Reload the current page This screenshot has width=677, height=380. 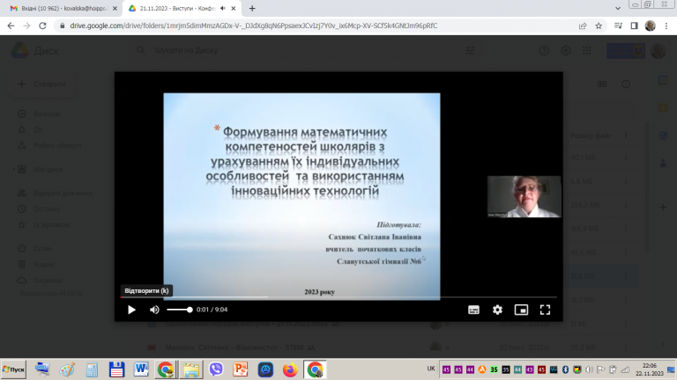[42, 26]
